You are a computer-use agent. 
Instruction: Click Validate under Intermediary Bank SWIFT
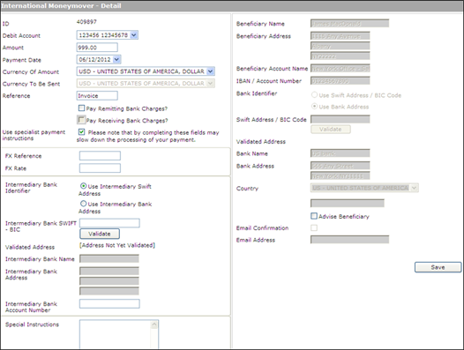[100, 234]
